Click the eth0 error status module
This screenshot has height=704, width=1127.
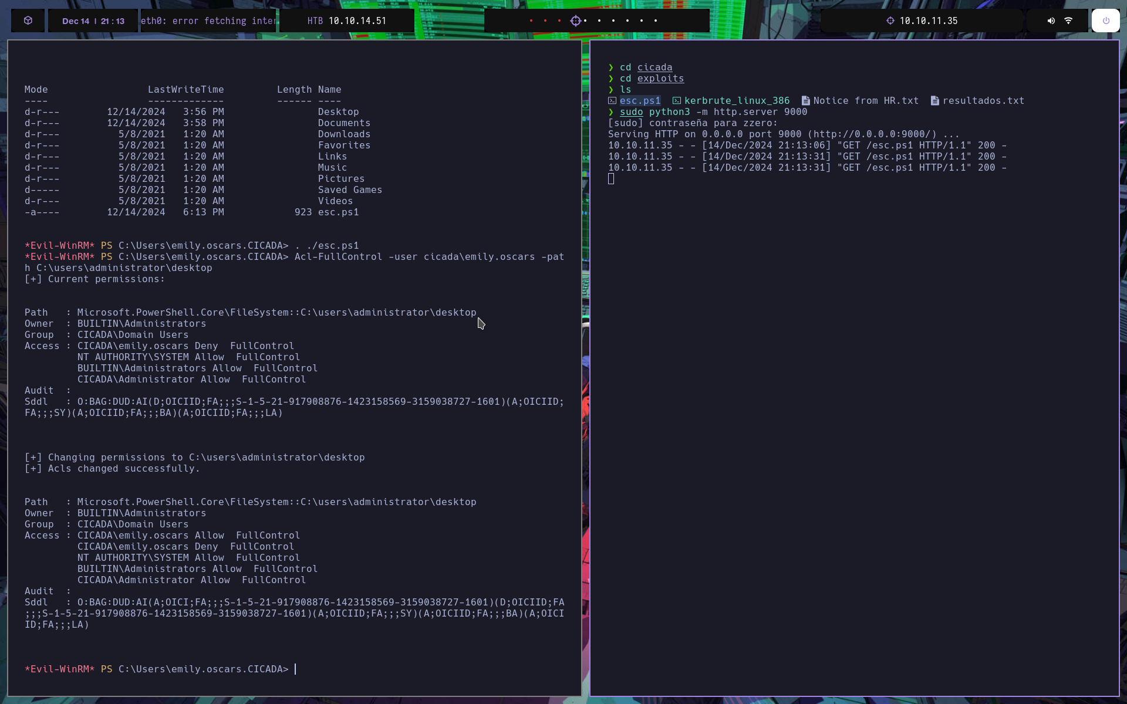[x=208, y=21]
